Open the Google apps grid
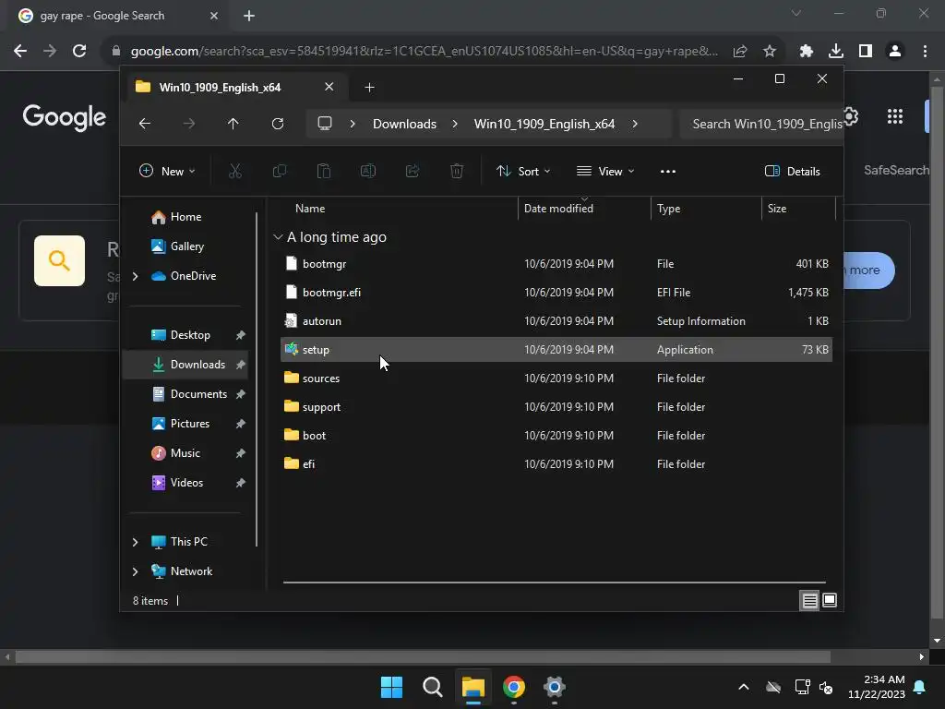 tap(895, 116)
